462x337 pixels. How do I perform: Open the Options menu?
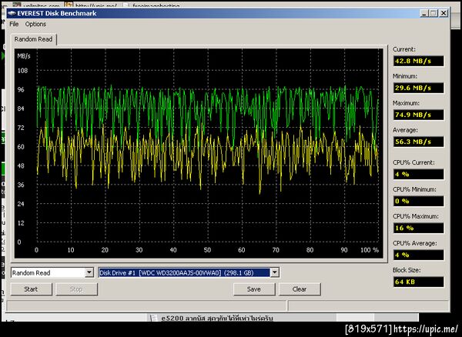click(35, 24)
